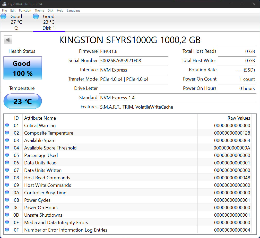Viewport: 260px width, 238px height.
Task: Click the status orb for Power Cycles
Action: [x=7, y=200]
